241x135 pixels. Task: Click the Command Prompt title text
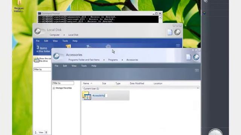50,13
